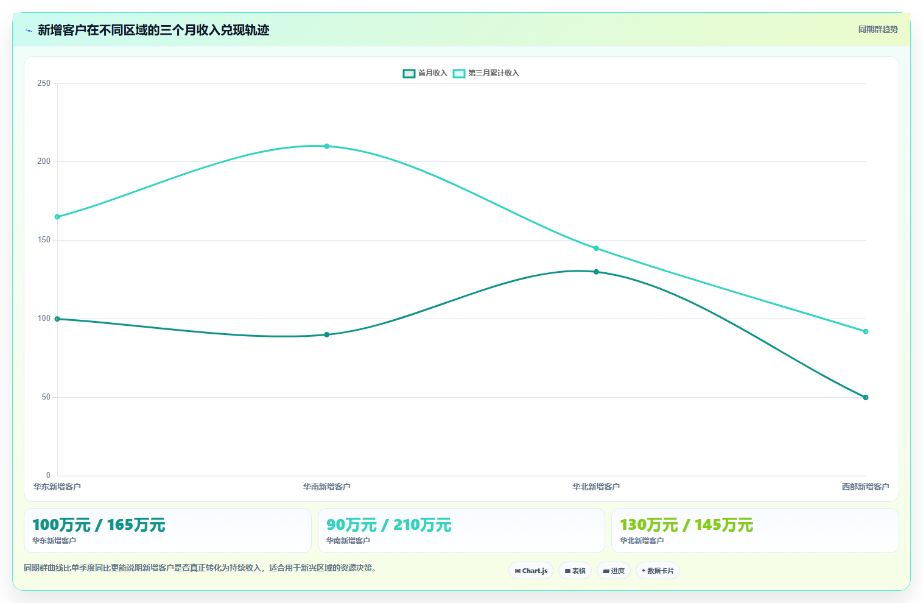Viewport: 923px width, 603px height.
Task: Toggle the 首月收入 legend item
Action: click(425, 73)
